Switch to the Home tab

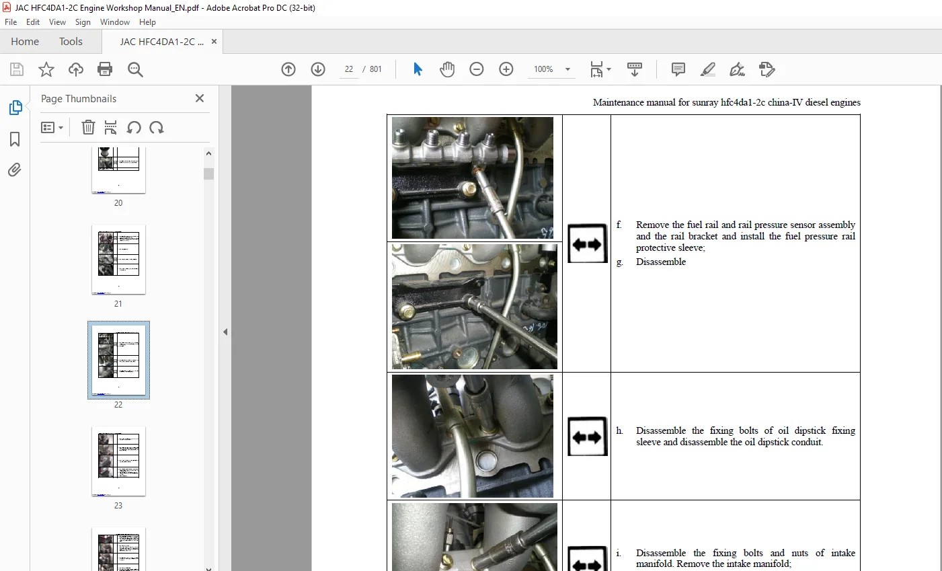[25, 42]
